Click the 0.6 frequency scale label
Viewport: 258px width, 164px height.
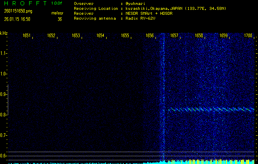4,156
